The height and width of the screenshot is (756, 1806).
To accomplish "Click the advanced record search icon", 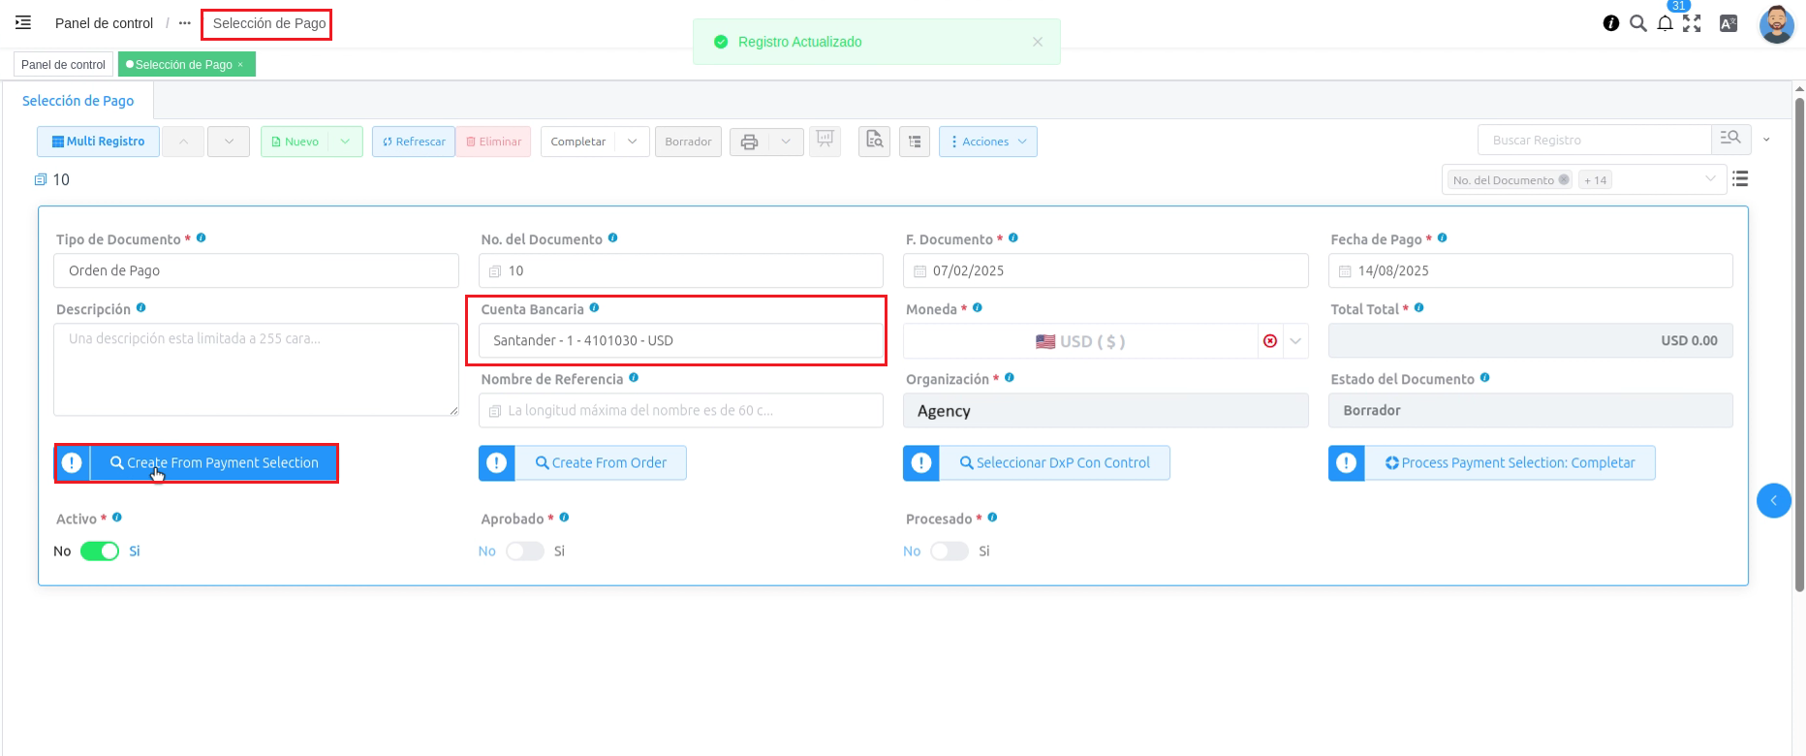I will [x=1730, y=140].
